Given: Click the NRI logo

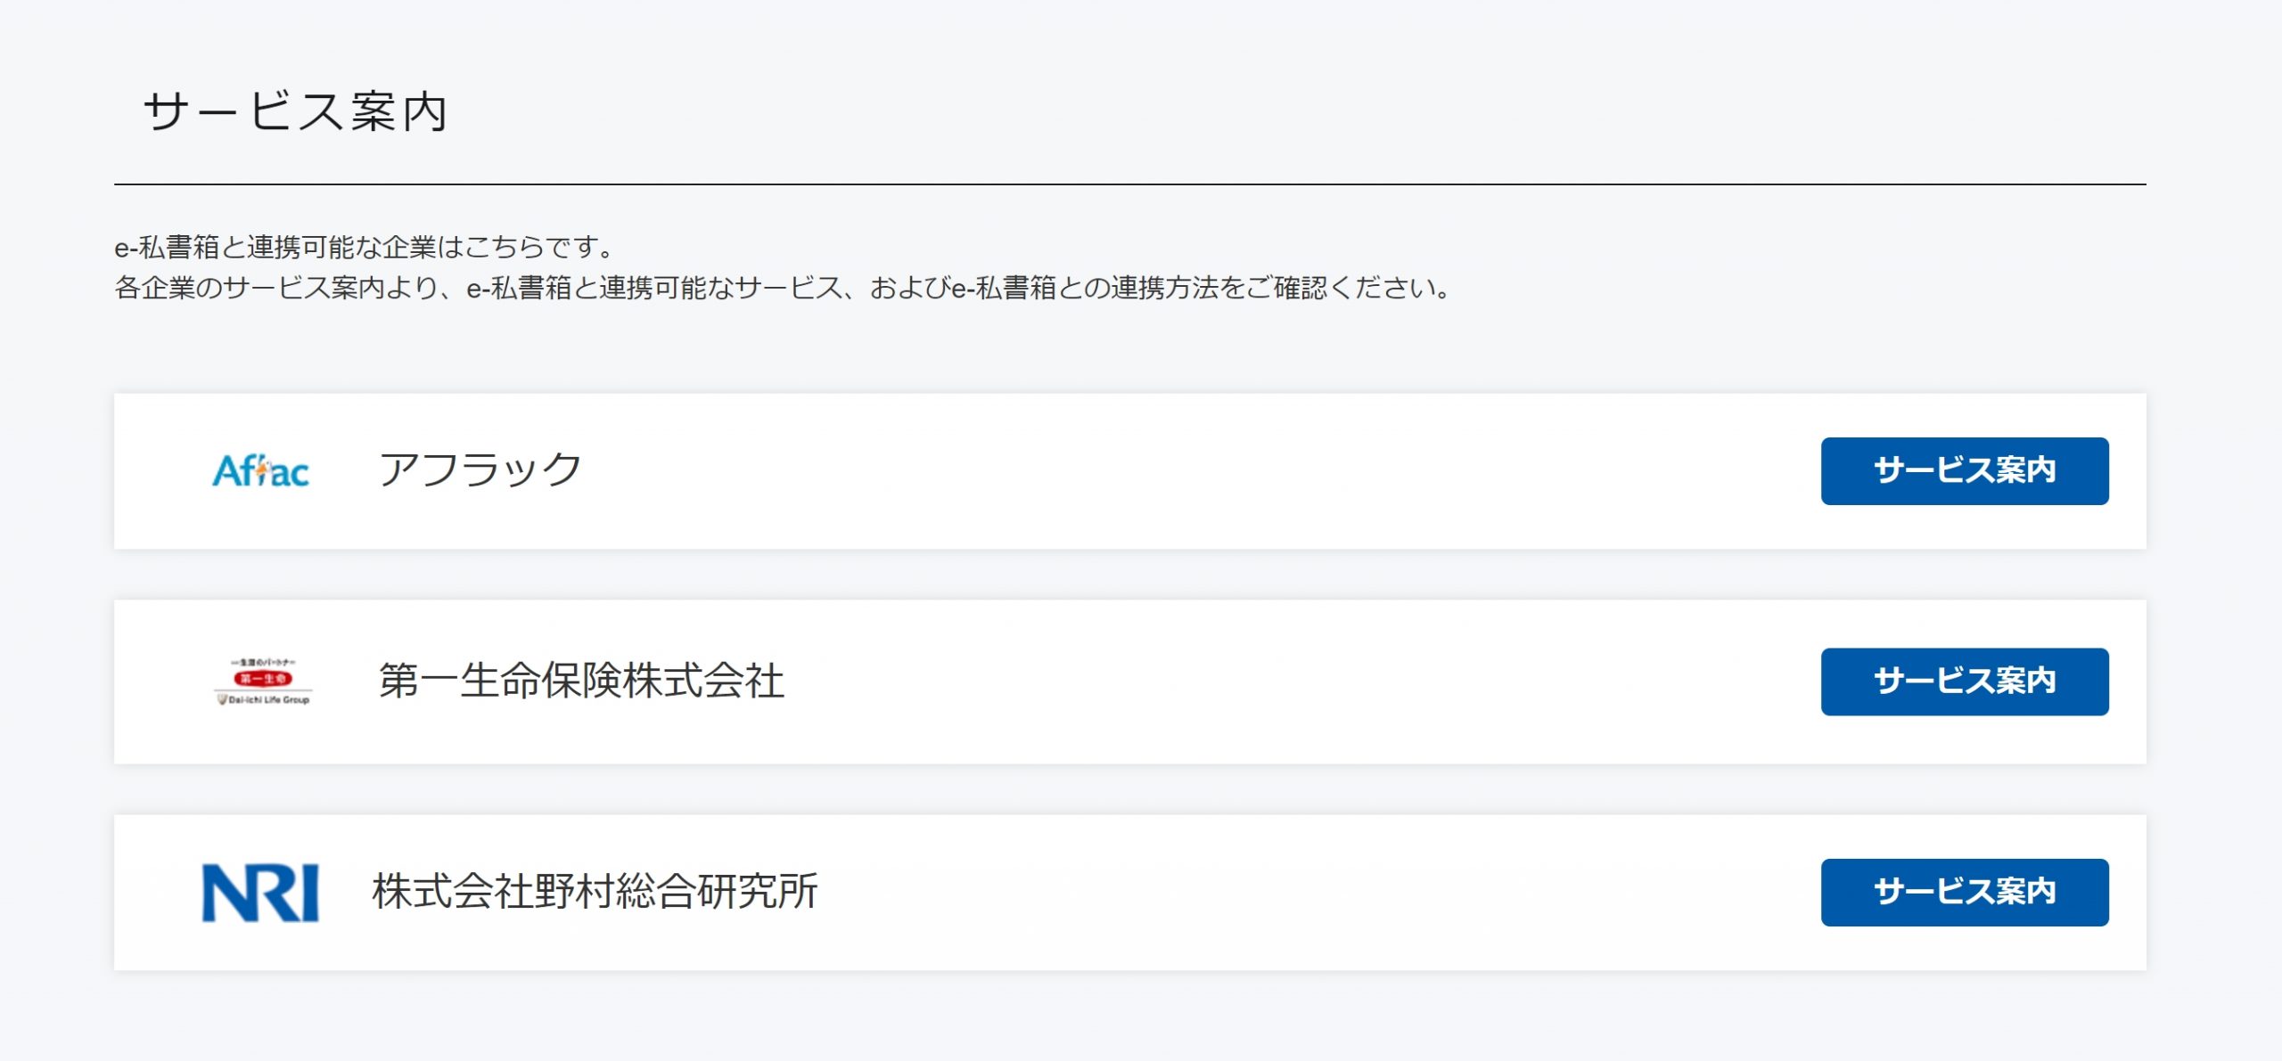Looking at the screenshot, I should (260, 893).
